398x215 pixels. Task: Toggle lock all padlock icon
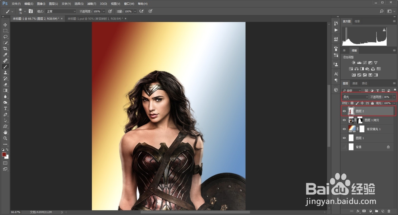(x=373, y=103)
